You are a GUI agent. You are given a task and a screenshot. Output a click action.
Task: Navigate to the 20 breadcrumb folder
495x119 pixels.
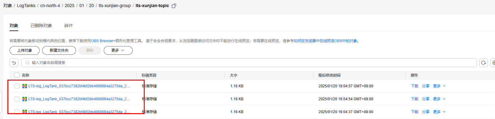[91, 6]
